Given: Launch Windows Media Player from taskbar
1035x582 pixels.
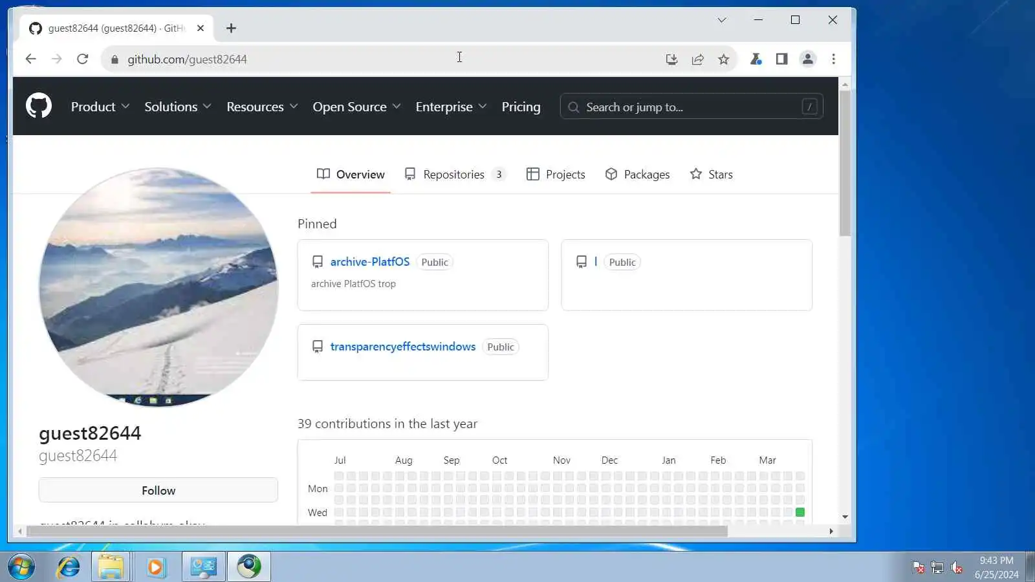Looking at the screenshot, I should click(x=155, y=567).
